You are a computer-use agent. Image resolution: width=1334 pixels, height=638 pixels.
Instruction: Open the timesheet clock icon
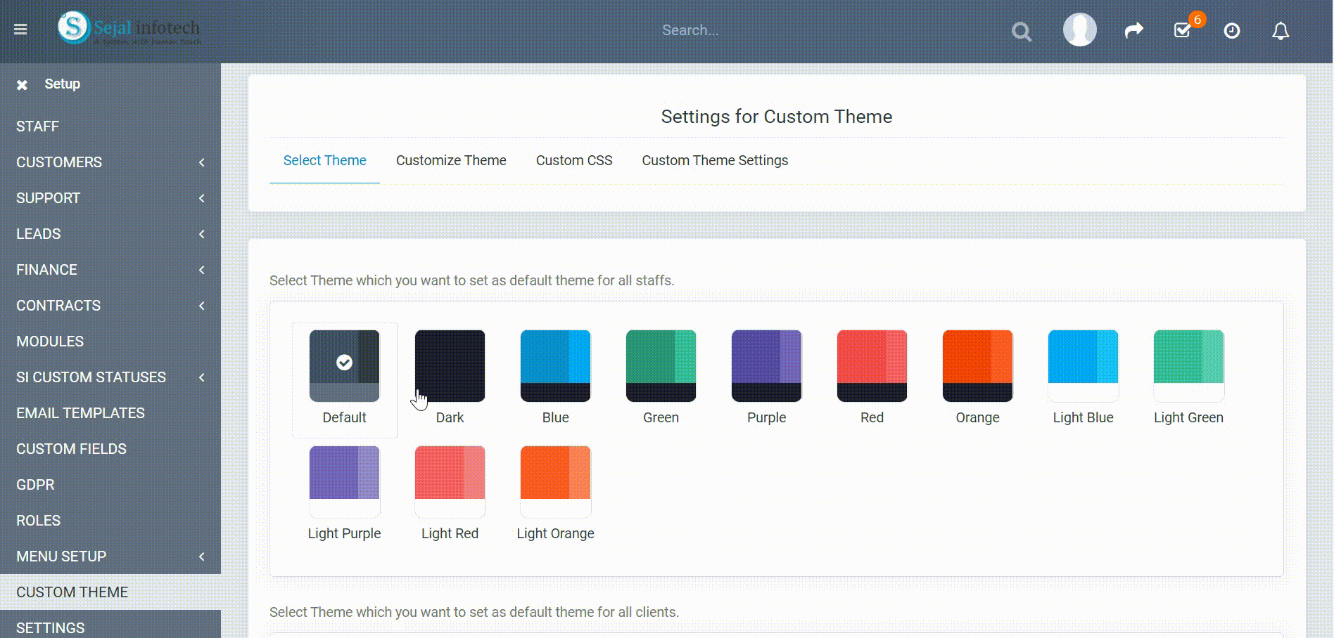[1231, 30]
